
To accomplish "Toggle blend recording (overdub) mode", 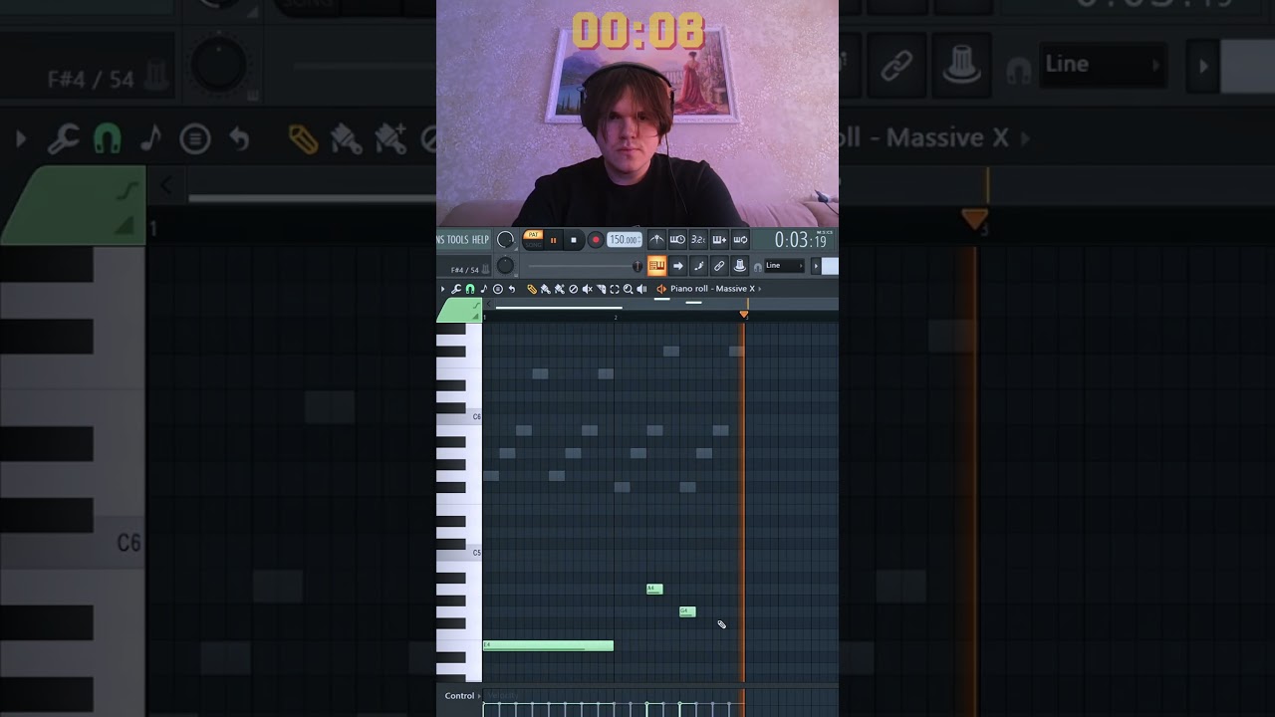I will click(x=719, y=239).
